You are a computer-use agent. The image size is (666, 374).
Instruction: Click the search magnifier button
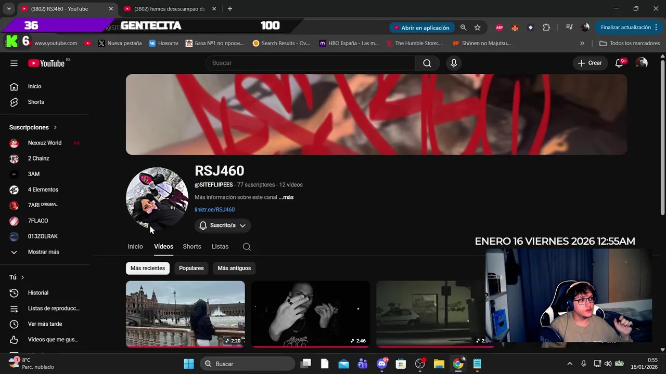coord(427,63)
